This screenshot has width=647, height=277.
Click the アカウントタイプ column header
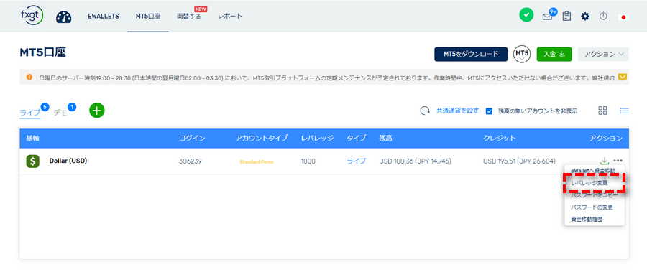[x=262, y=138]
